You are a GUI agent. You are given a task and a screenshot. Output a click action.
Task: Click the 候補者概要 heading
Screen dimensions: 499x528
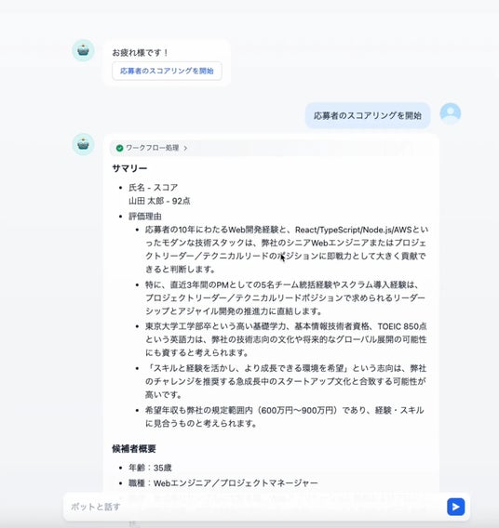134,449
